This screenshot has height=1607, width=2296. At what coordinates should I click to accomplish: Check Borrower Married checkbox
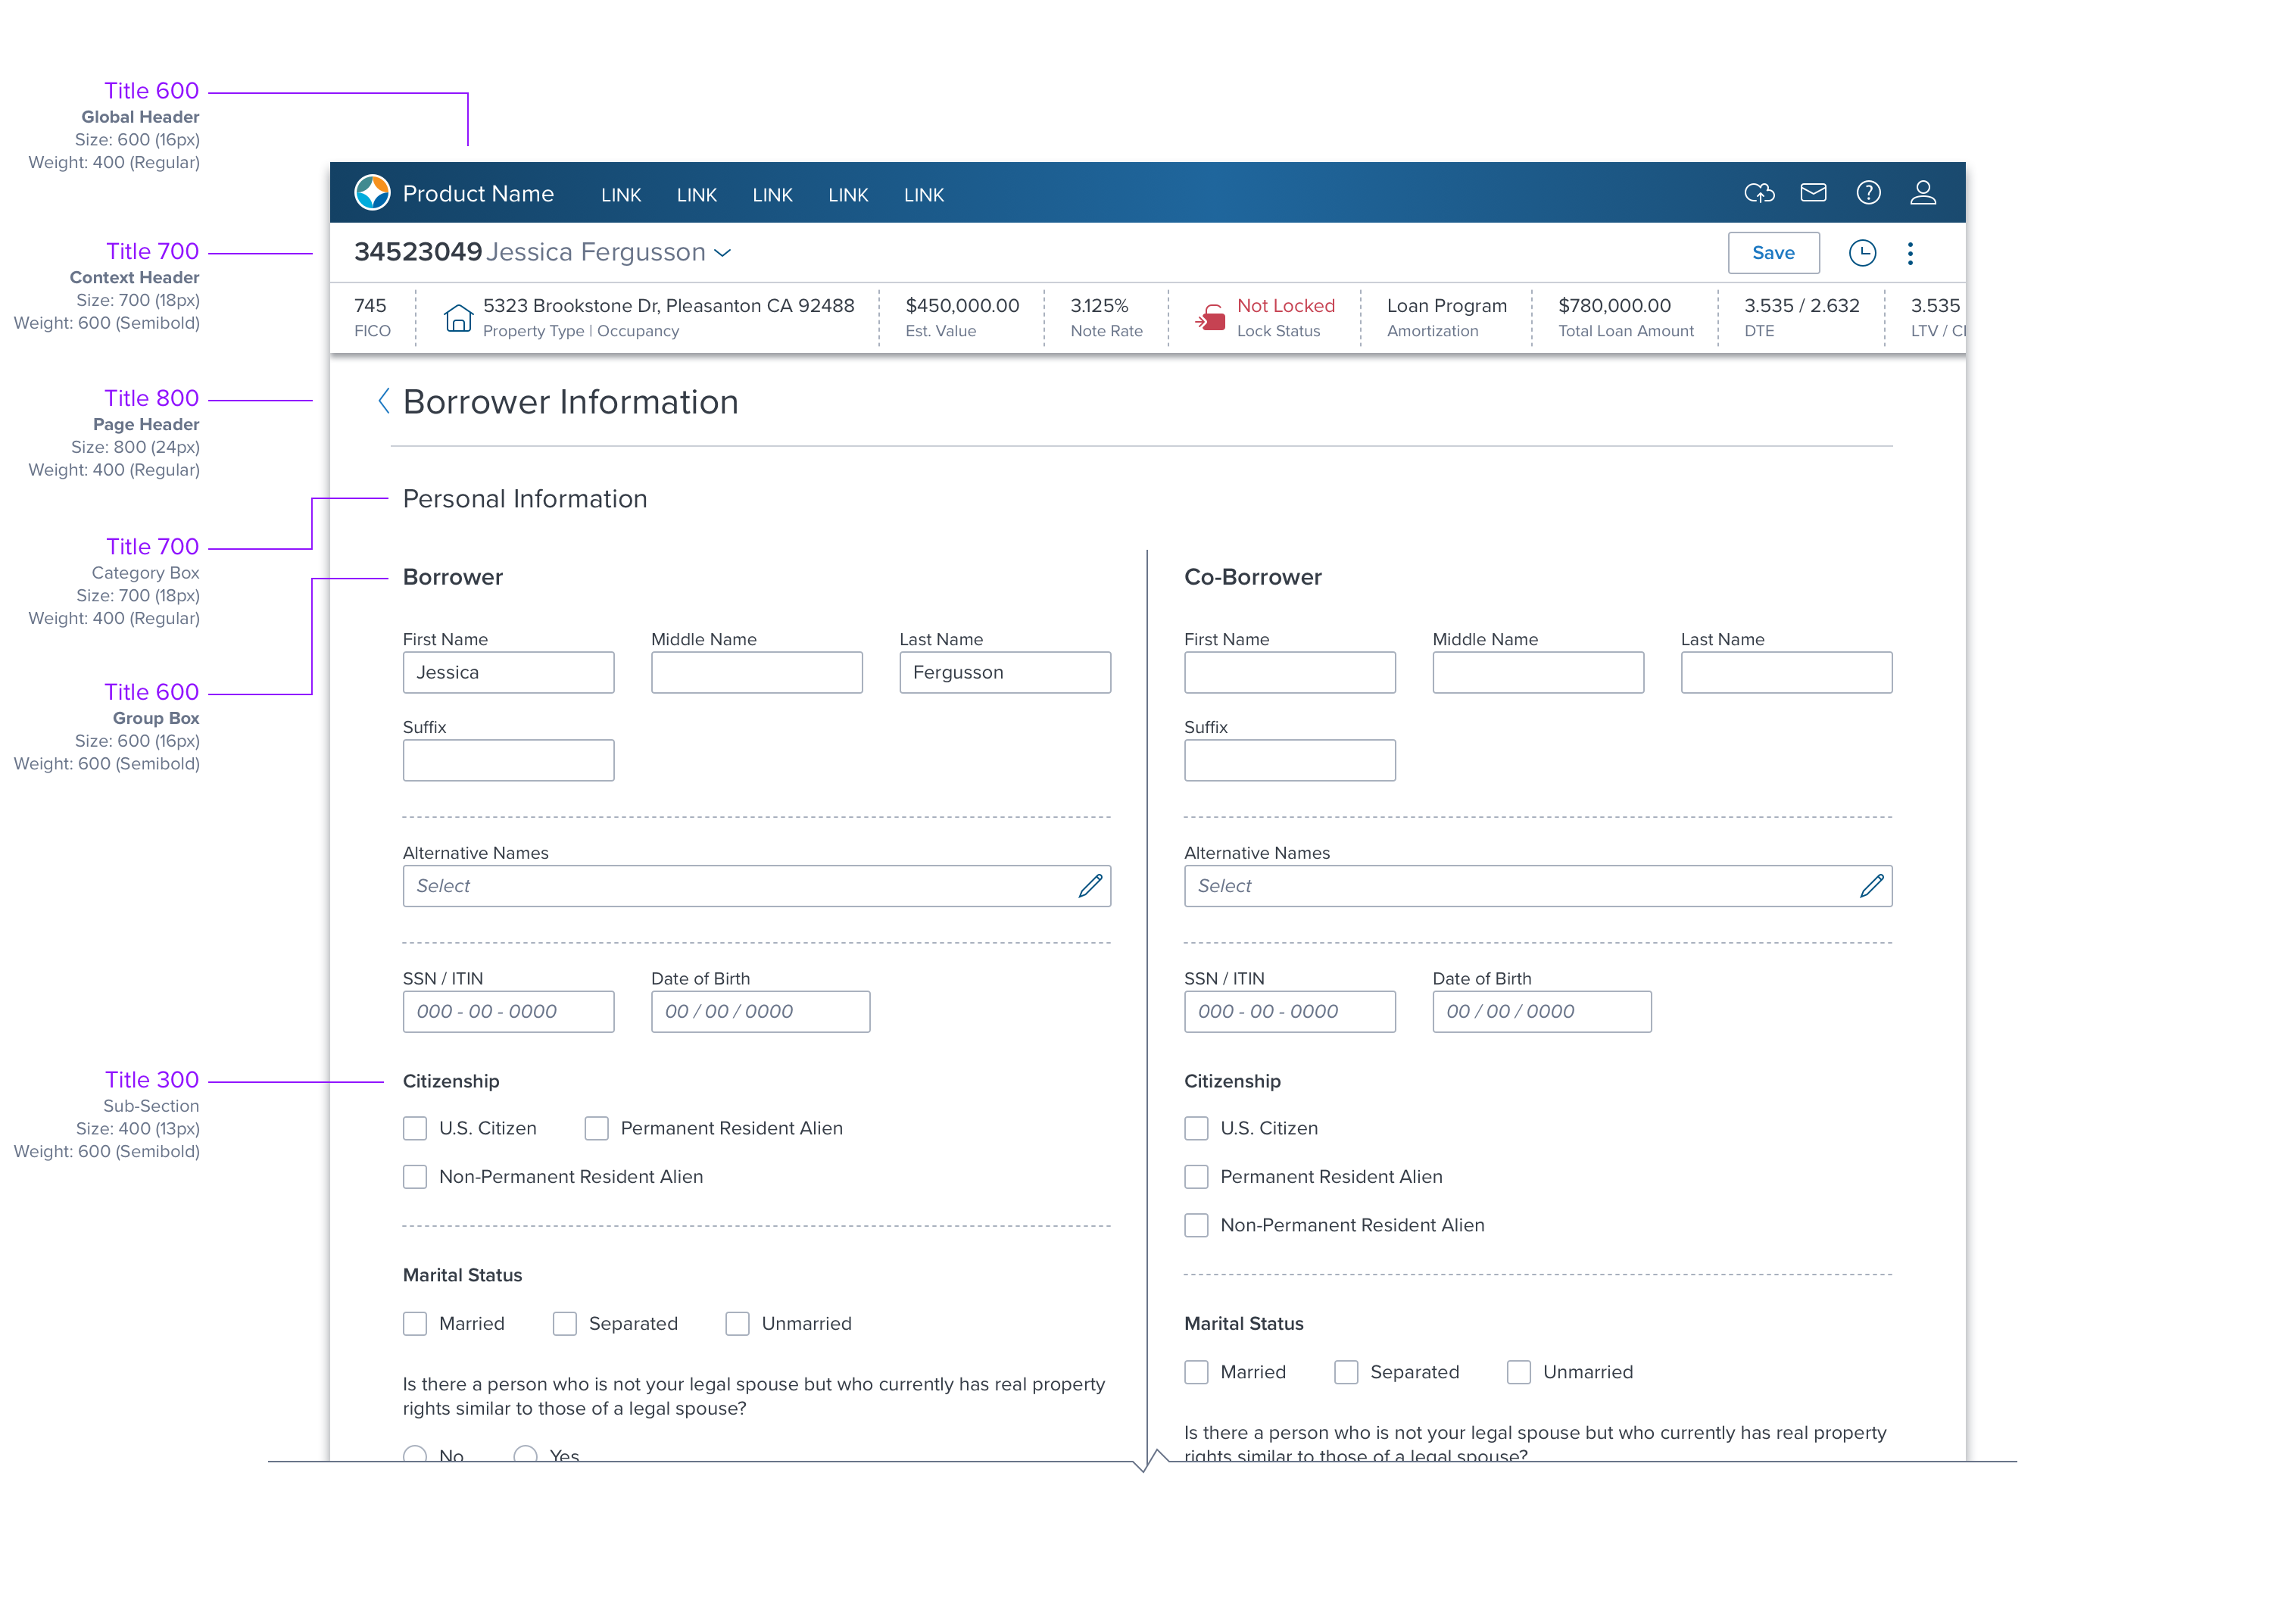point(415,1323)
